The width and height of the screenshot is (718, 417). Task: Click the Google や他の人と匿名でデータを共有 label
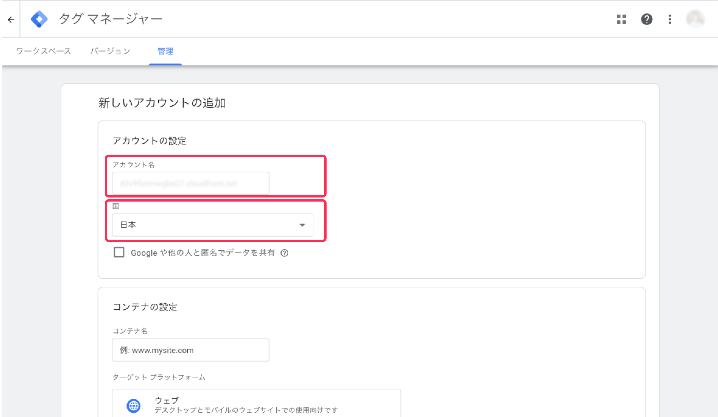click(203, 253)
